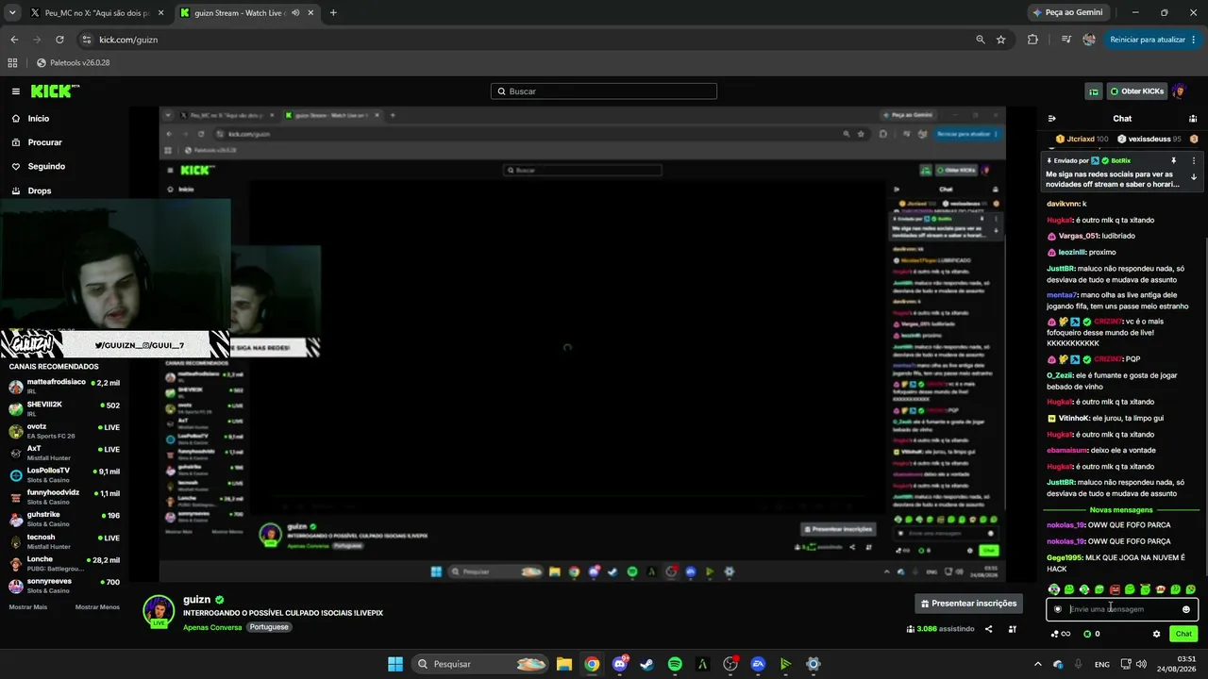Open a new browser tab
Screen dimensions: 1208x679
333,13
